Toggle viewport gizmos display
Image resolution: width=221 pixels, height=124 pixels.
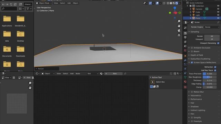click(x=150, y=3)
